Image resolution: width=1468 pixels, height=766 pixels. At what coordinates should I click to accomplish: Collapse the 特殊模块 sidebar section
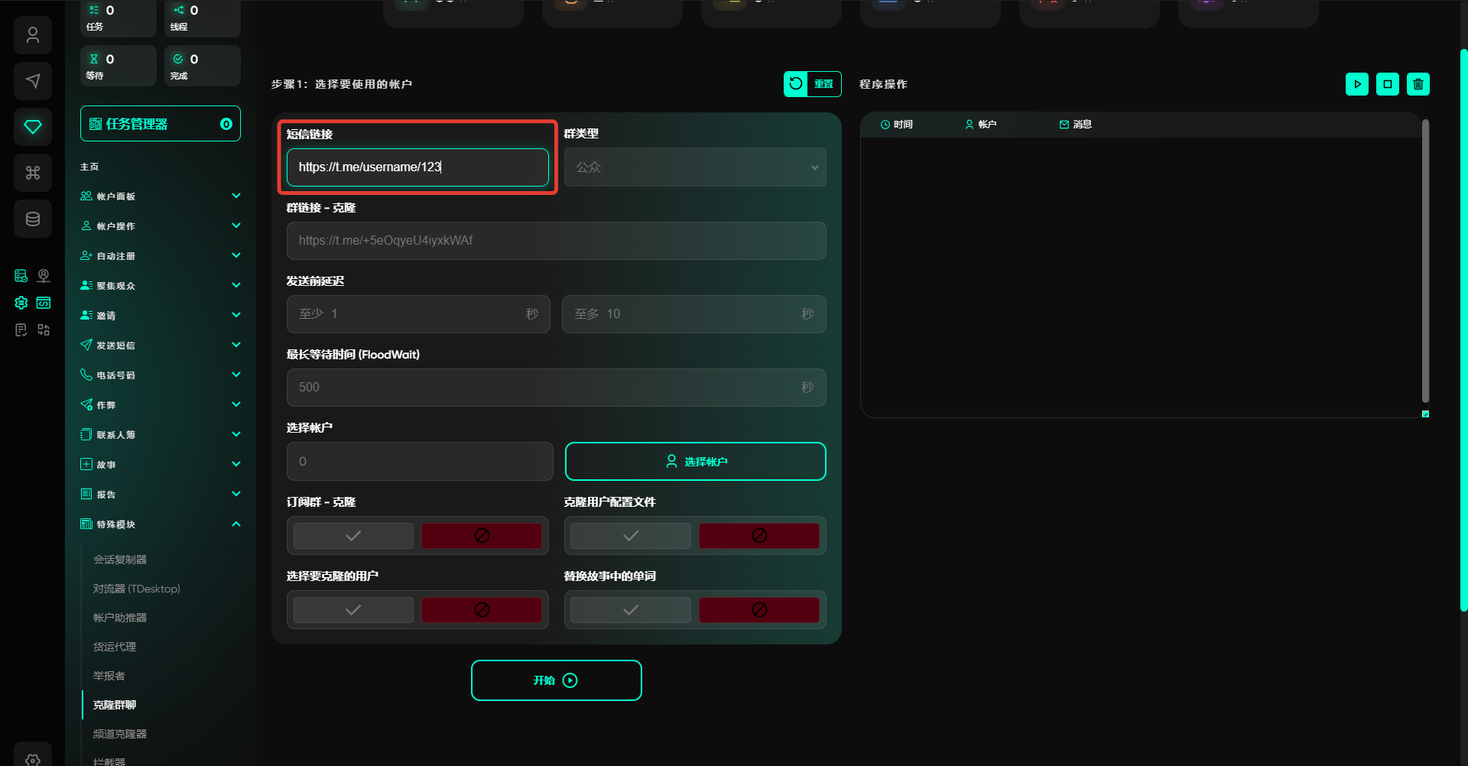coord(161,524)
